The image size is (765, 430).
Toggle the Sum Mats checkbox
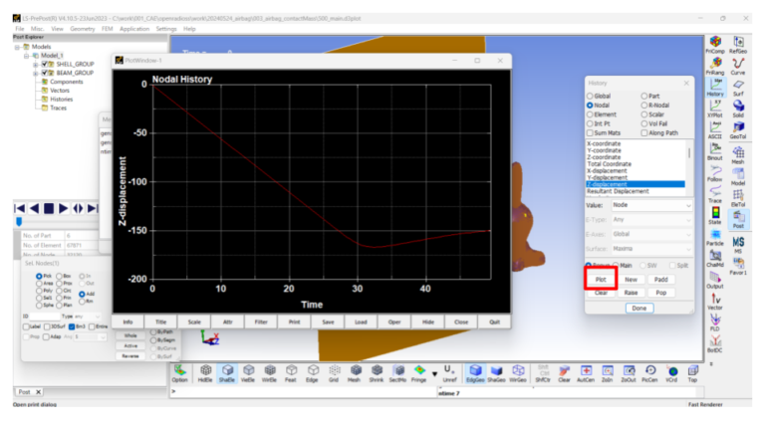[591, 131]
